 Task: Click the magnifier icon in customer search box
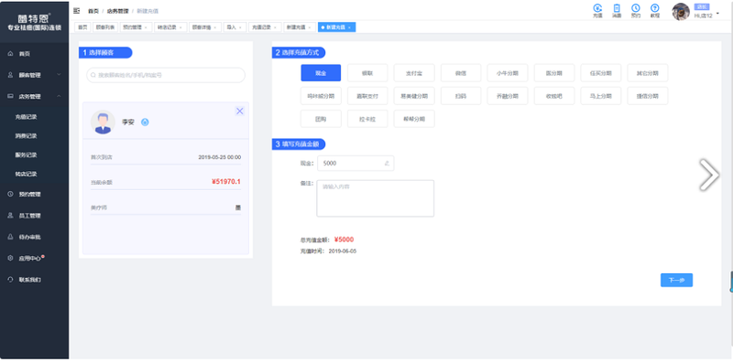point(93,75)
